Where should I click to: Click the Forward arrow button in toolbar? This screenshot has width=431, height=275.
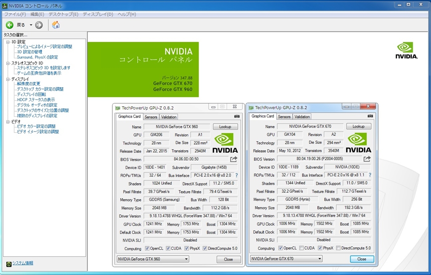(39, 25)
